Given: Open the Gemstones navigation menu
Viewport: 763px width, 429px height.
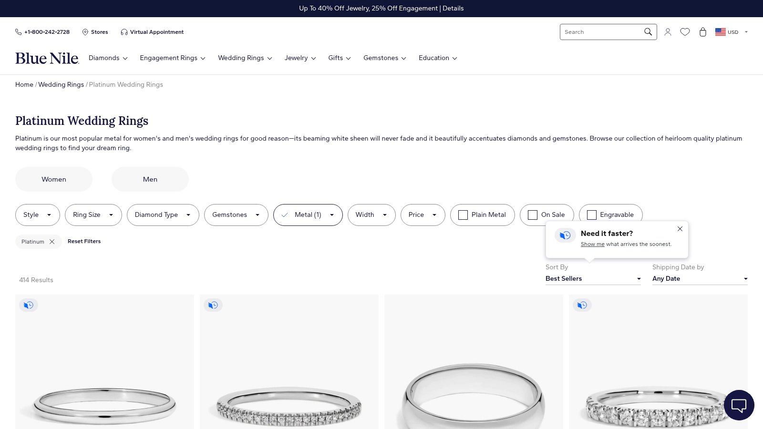Looking at the screenshot, I should pos(385,58).
